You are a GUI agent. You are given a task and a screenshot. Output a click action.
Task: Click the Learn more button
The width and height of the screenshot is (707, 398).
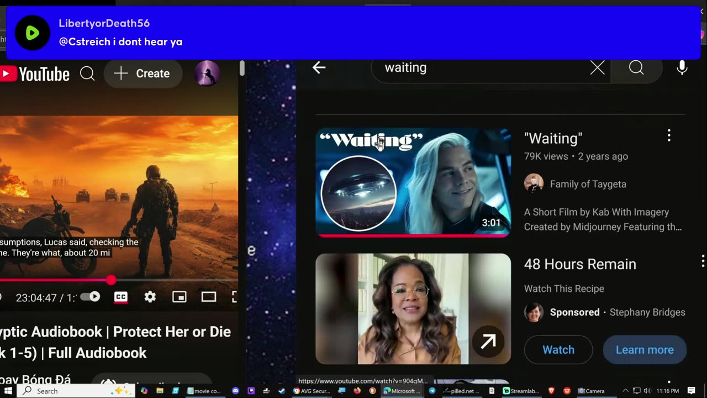[x=645, y=350]
